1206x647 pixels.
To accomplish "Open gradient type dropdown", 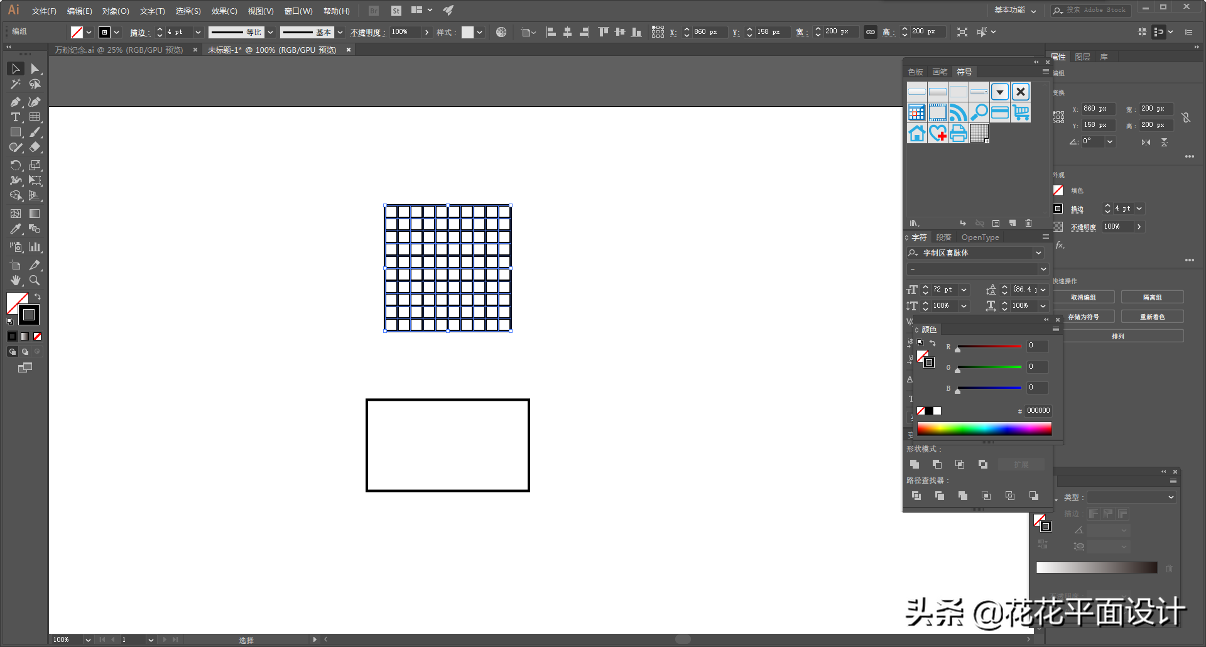I will point(1171,497).
